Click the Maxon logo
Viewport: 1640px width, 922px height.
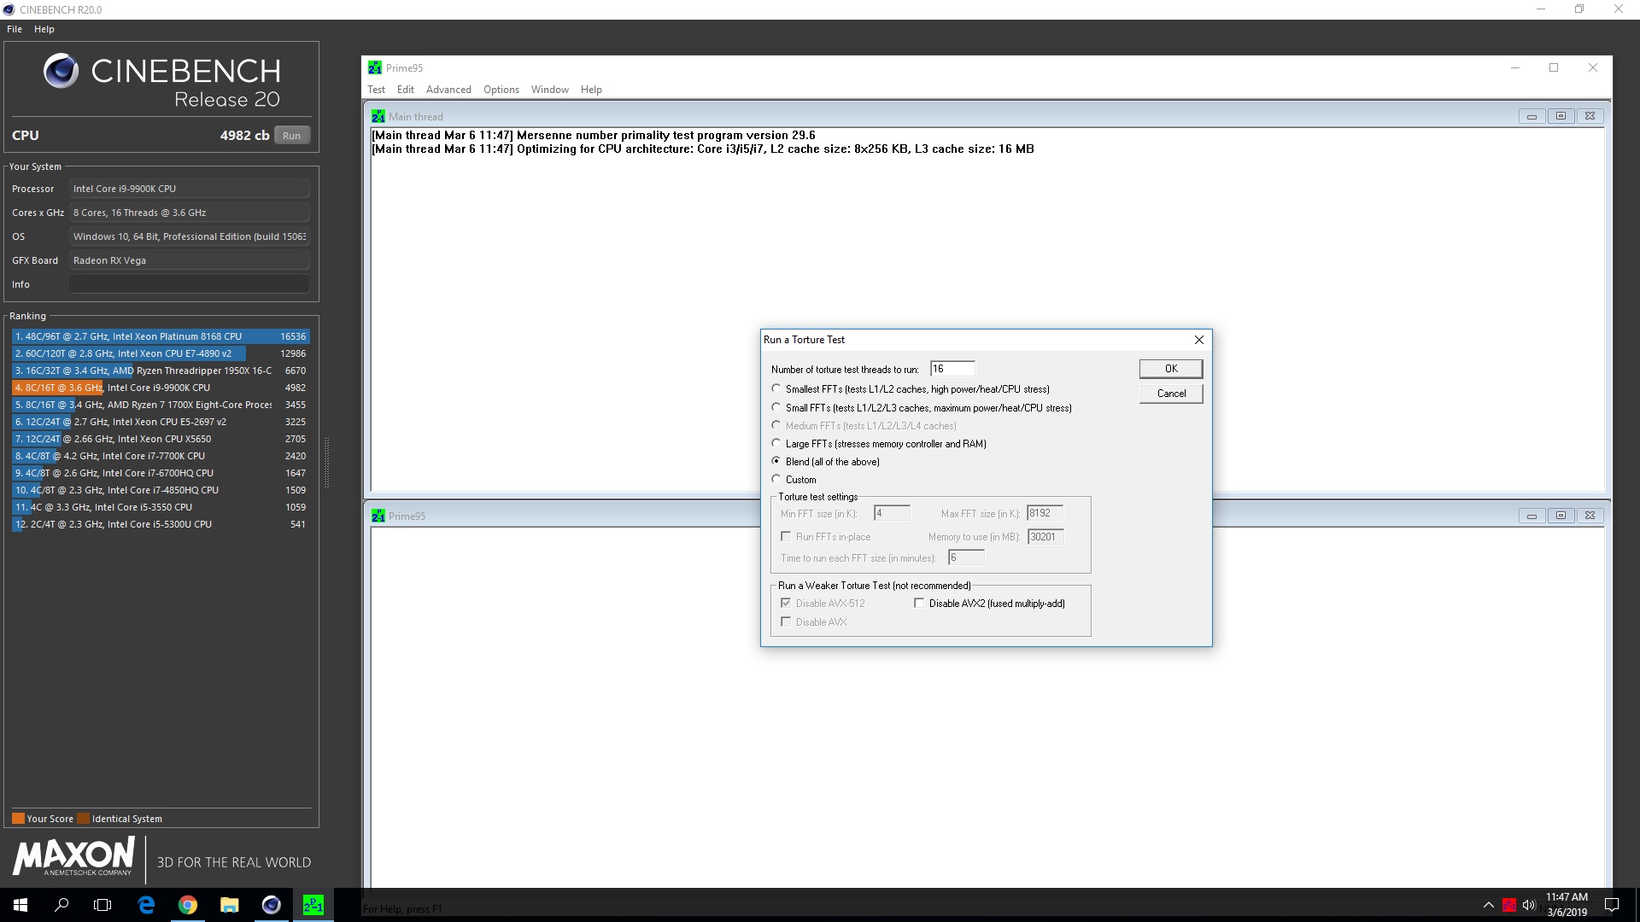[73, 856]
